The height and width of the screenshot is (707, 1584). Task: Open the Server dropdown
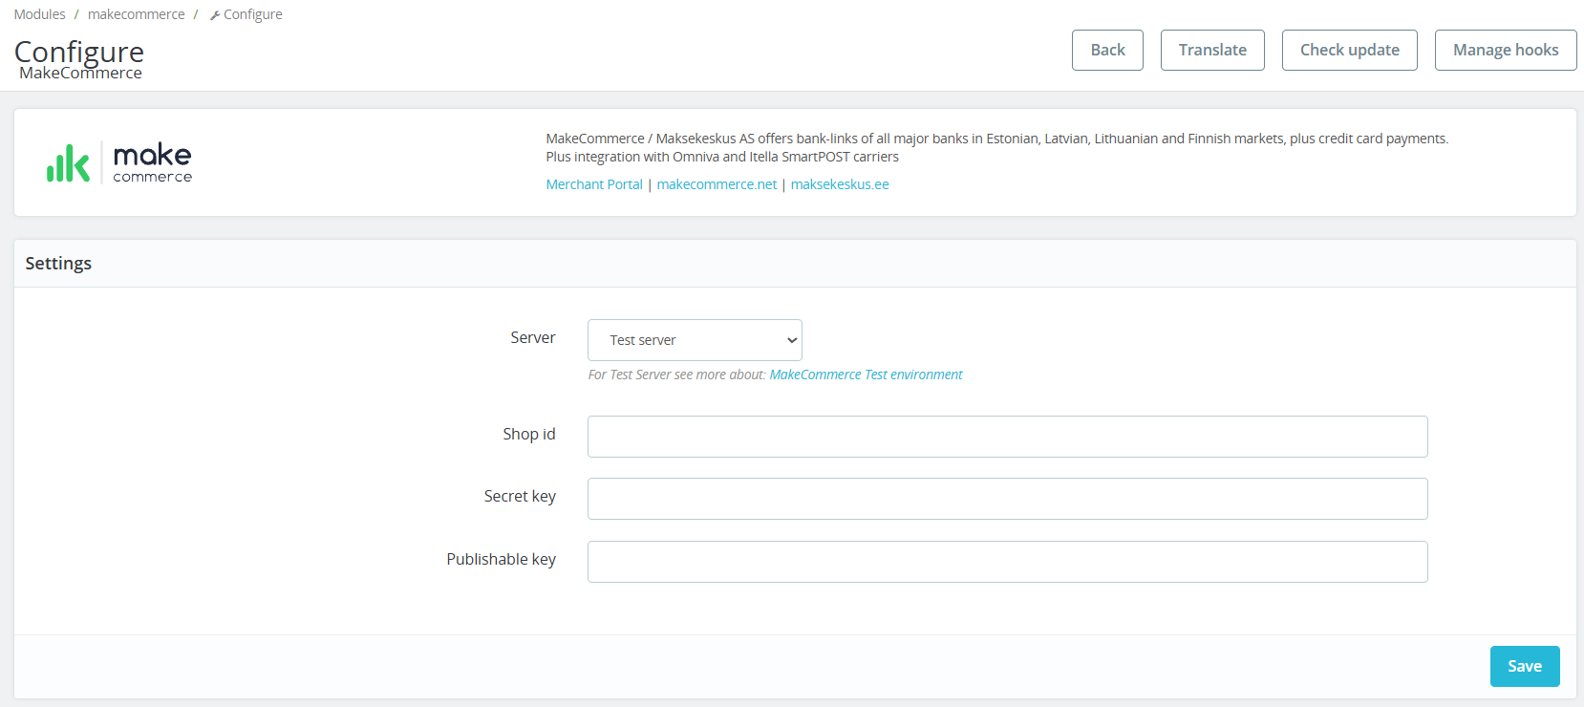(695, 340)
